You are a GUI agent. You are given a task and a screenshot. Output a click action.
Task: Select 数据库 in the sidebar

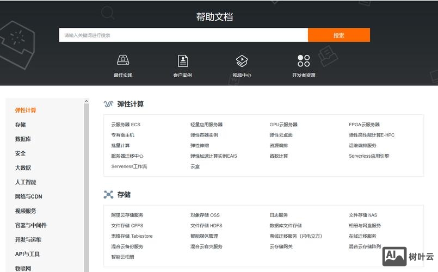pyautogui.click(x=23, y=139)
